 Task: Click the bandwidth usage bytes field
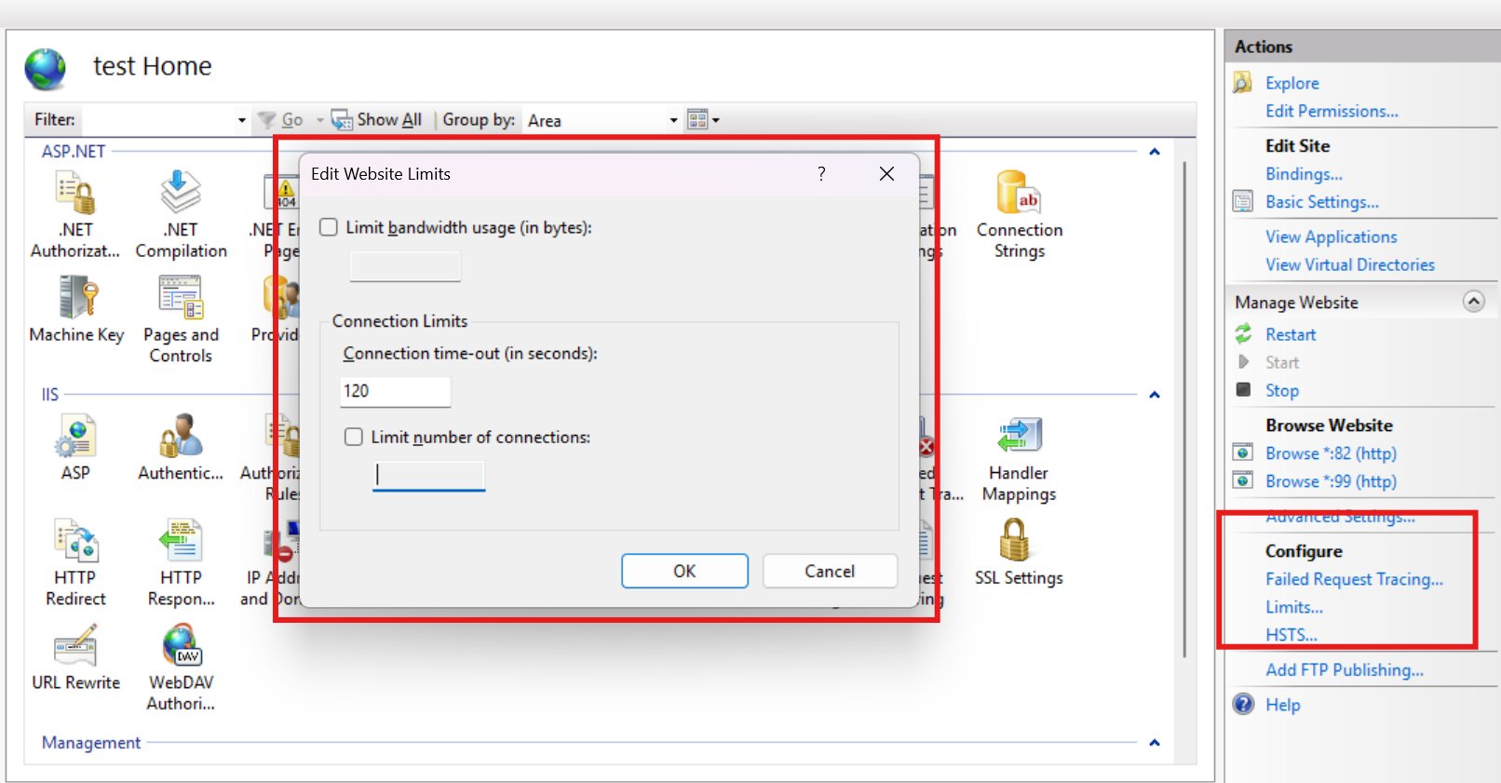point(405,265)
